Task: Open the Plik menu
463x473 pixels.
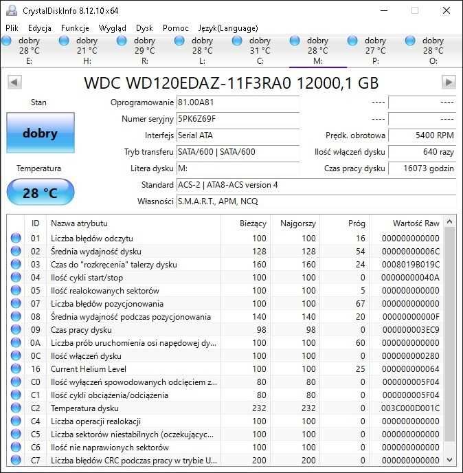Action: pos(12,28)
